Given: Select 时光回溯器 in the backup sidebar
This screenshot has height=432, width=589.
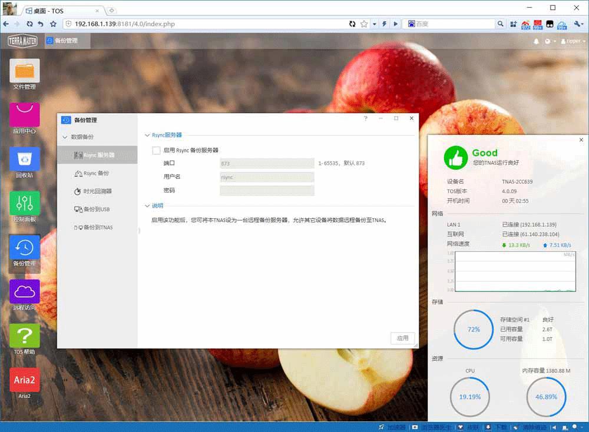Looking at the screenshot, I should click(97, 191).
